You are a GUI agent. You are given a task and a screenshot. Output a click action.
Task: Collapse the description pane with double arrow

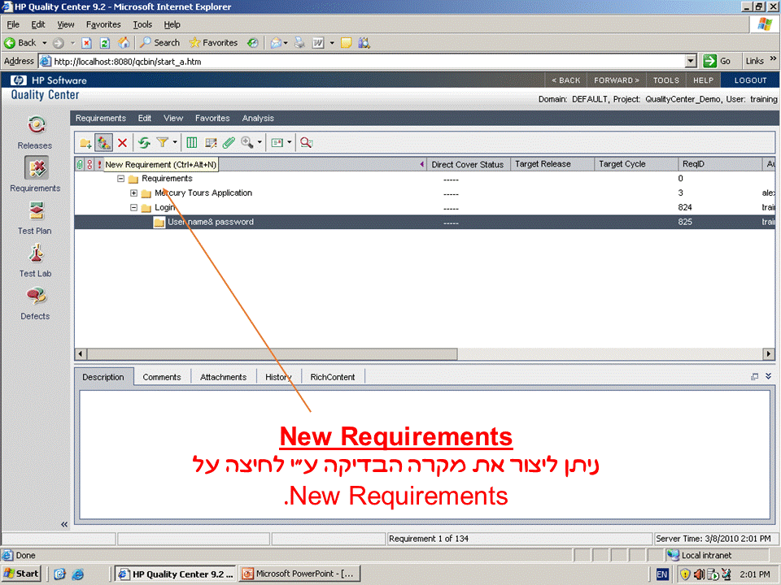pyautogui.click(x=769, y=376)
